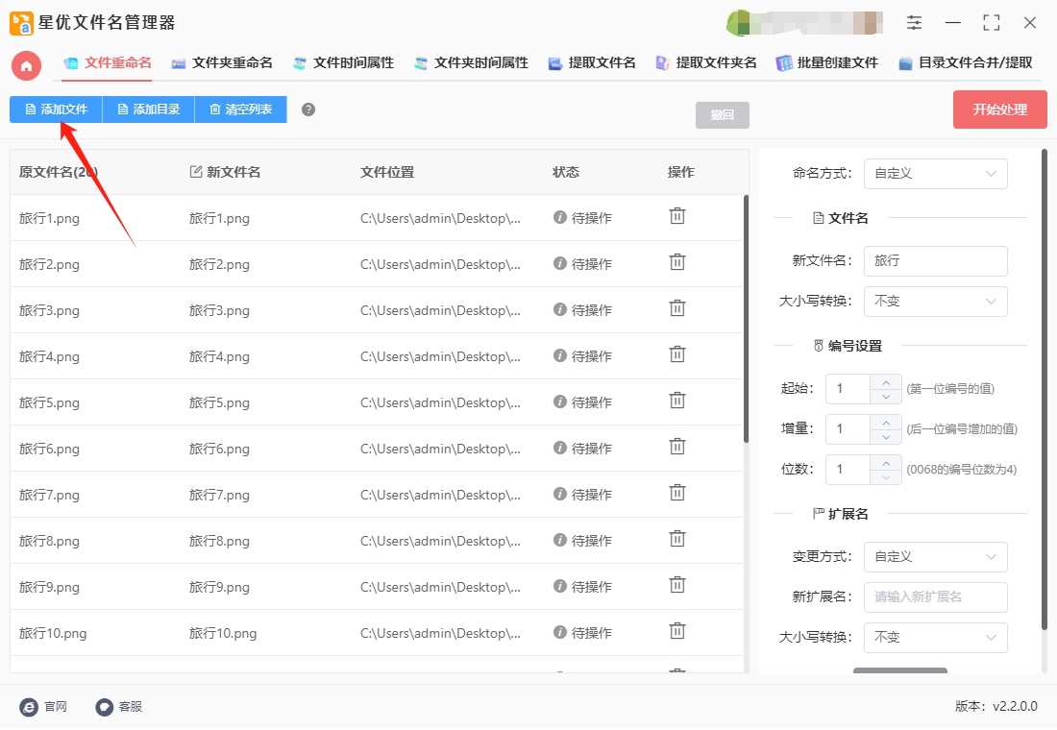
Task: Click the help question mark icon
Action: [308, 109]
